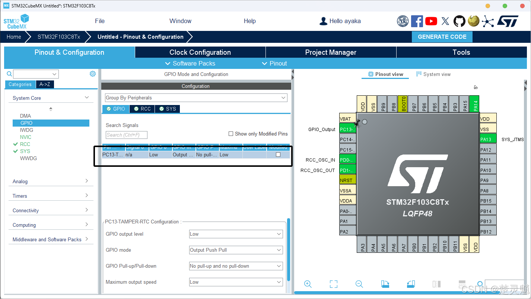This screenshot has width=531, height=299.
Task: Open the Wiki globe icon
Action: (474, 21)
